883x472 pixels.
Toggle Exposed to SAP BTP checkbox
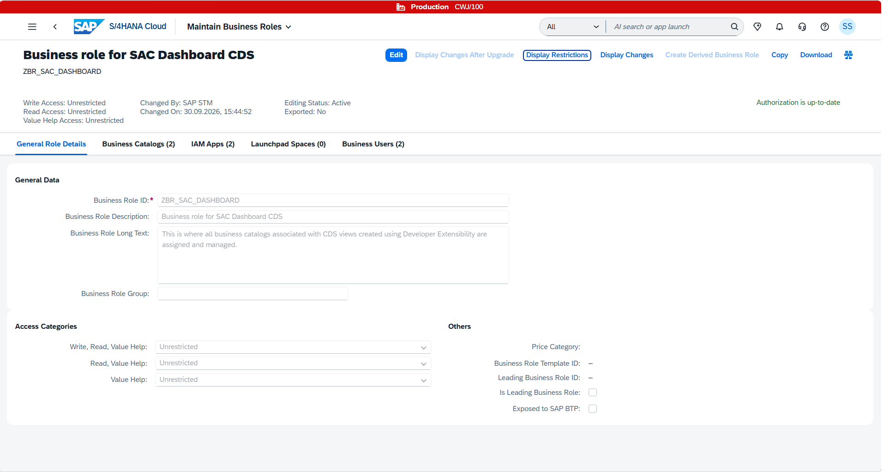pos(593,409)
